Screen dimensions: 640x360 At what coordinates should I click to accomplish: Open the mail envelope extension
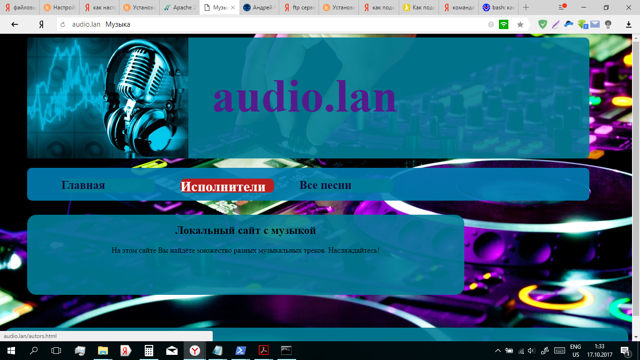[595, 24]
